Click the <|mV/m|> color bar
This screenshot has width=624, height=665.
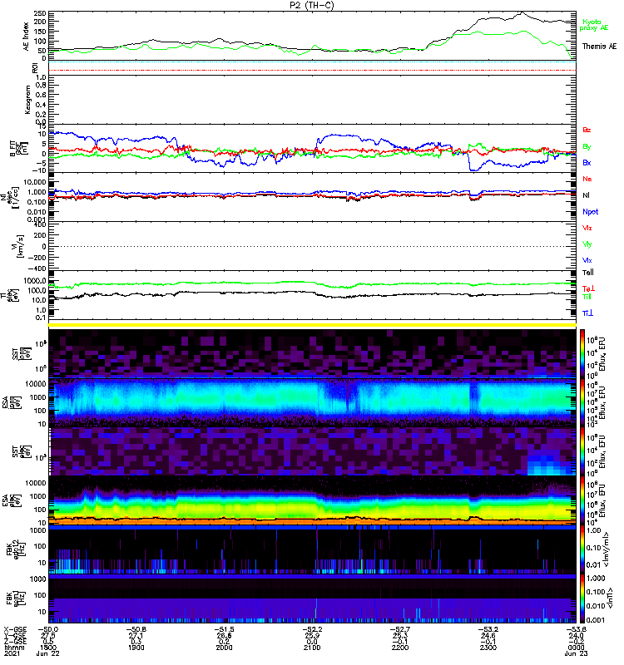582,549
